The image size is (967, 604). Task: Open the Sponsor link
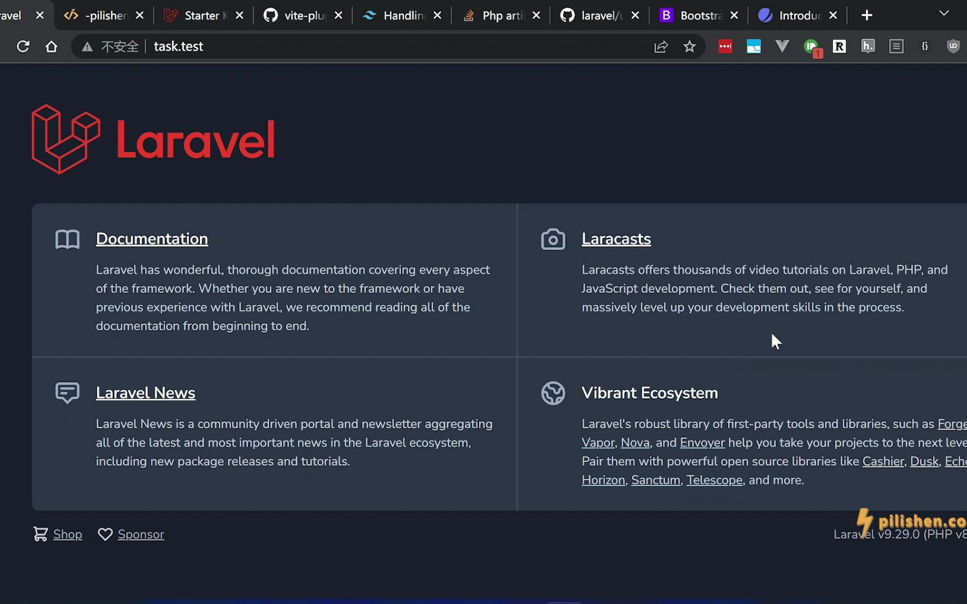point(141,535)
